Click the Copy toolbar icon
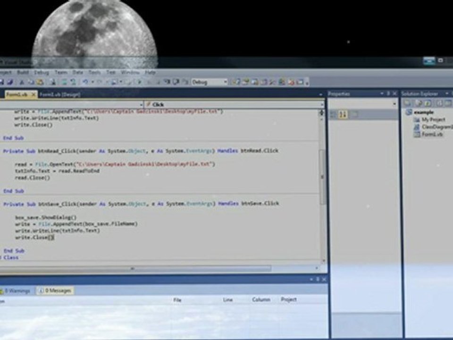The height and width of the screenshot is (340, 453). pos(31,82)
